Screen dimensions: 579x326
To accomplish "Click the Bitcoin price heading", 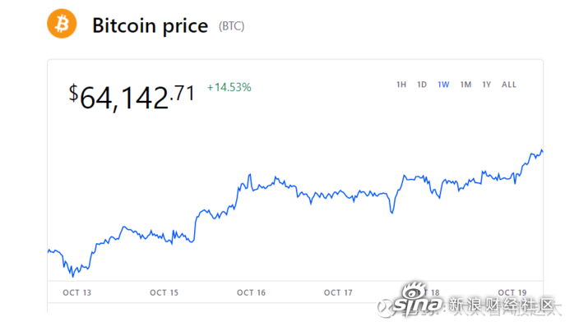I will (150, 25).
